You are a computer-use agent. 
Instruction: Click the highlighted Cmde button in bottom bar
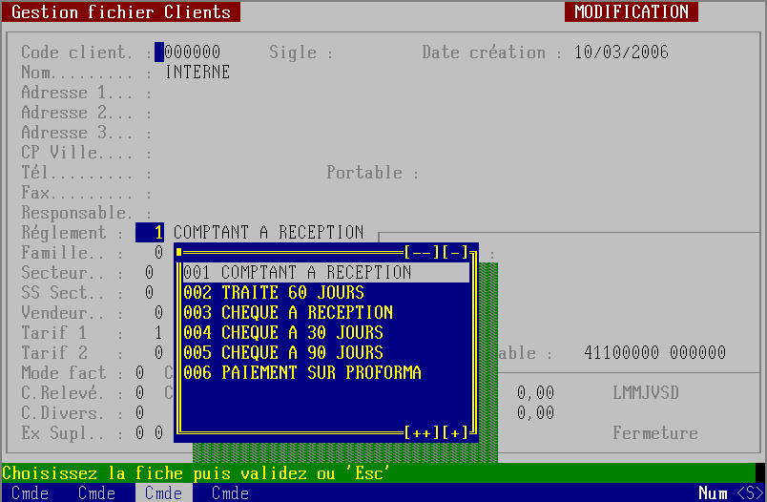[x=163, y=493]
